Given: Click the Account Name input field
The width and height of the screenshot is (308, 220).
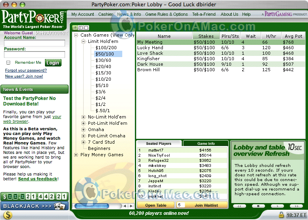Looking at the screenshot, I should (x=34, y=43).
